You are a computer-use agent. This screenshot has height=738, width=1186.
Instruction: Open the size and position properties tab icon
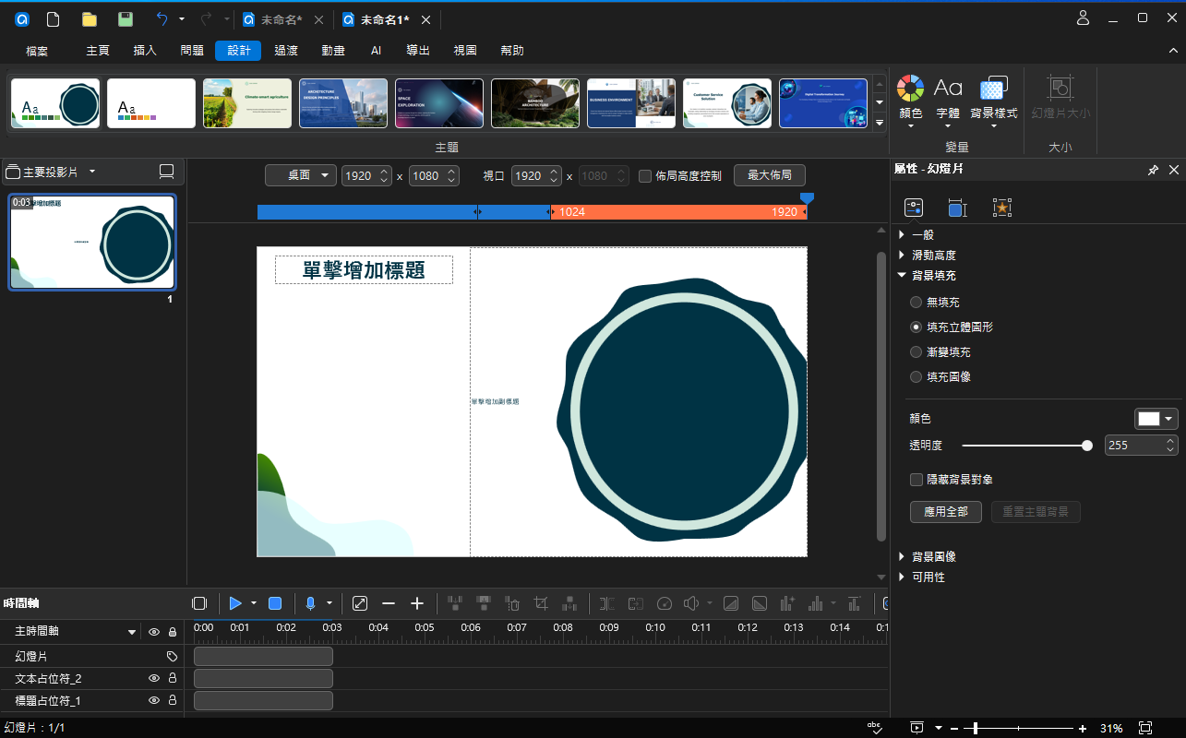pyautogui.click(x=957, y=208)
